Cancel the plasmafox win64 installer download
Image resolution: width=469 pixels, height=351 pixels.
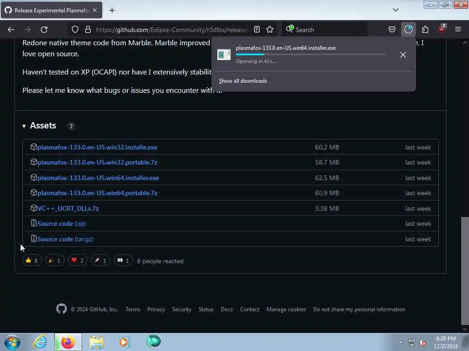403,55
